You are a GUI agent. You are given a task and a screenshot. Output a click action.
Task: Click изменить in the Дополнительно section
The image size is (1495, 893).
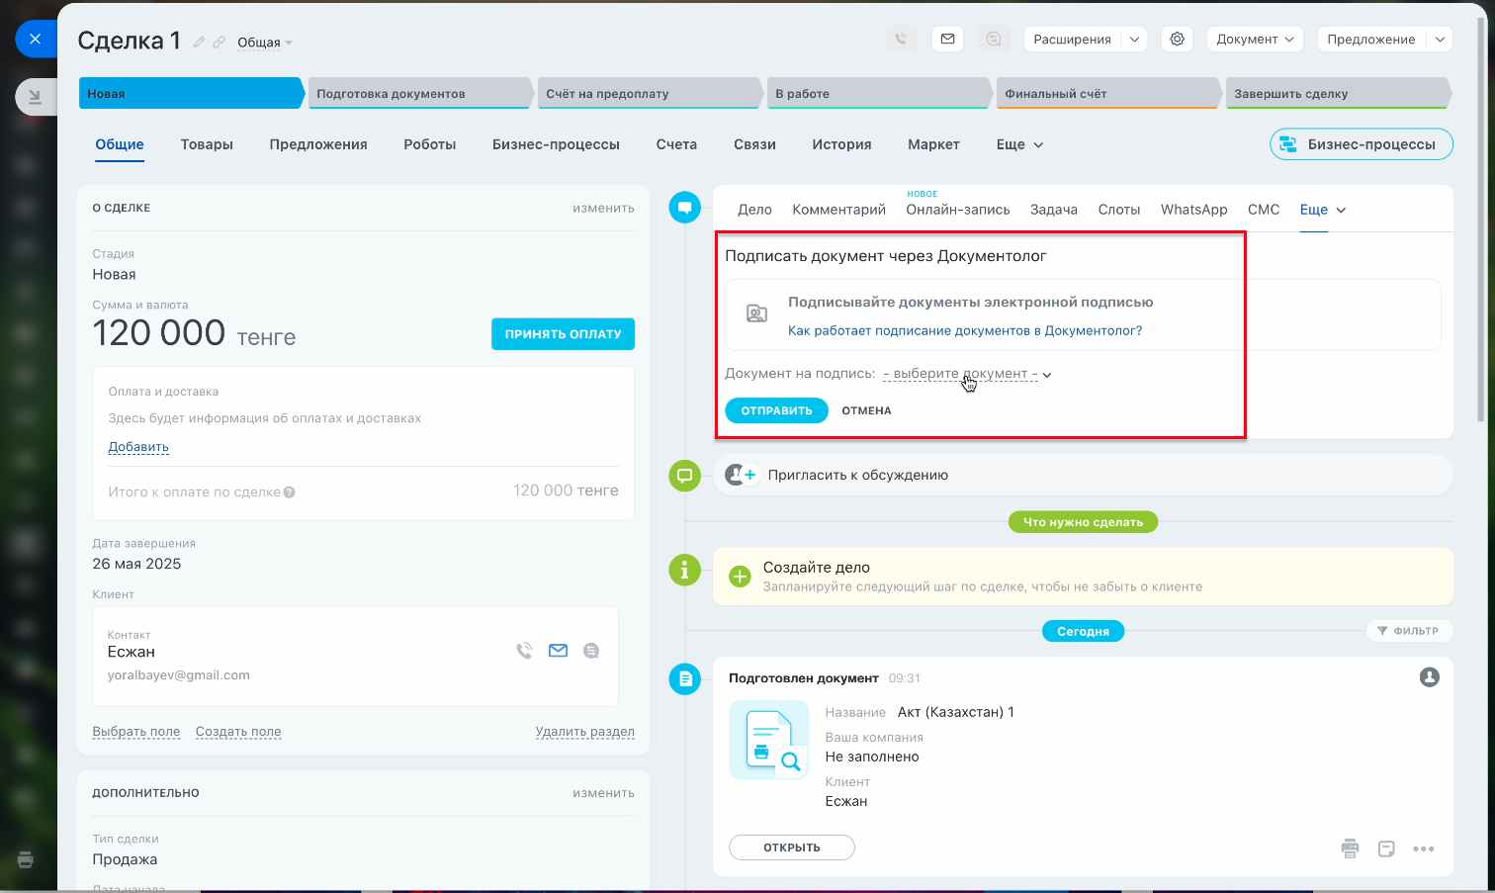(x=603, y=793)
